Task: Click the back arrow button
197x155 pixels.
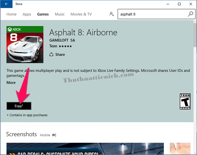Action: [x=6, y=4]
